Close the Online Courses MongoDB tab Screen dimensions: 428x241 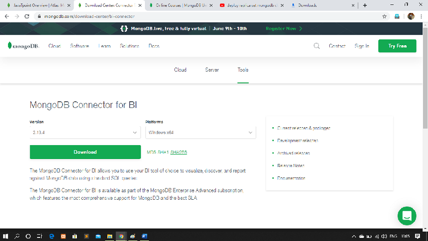click(x=211, y=5)
